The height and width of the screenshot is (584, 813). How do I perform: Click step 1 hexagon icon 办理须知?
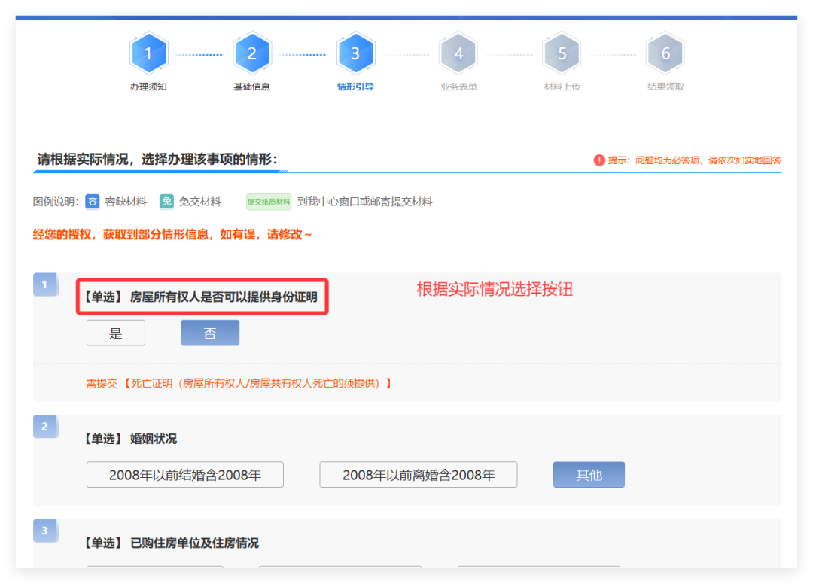[x=148, y=53]
